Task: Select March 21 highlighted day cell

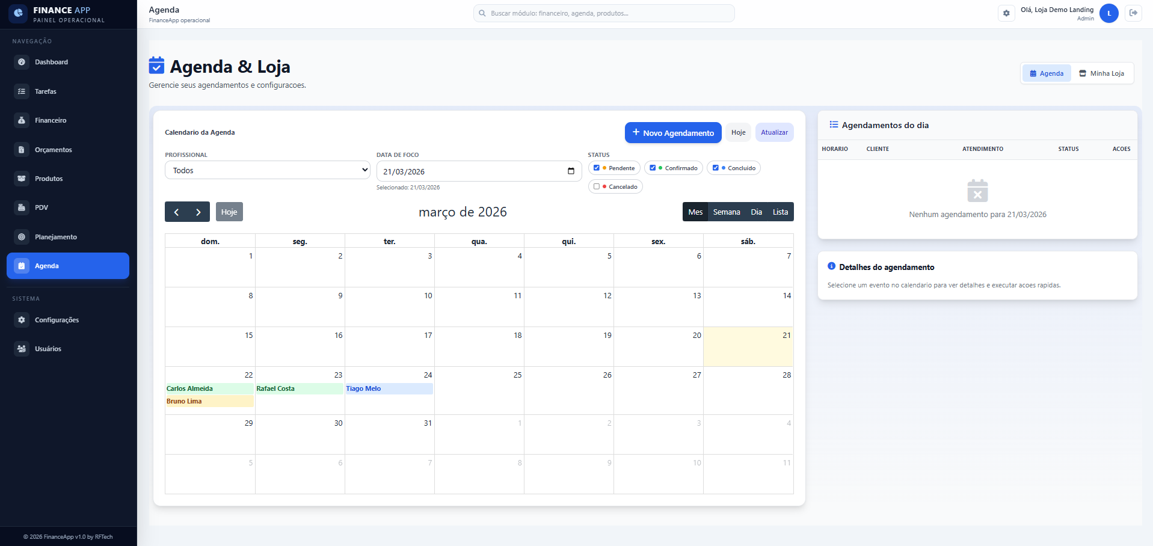Action: pyautogui.click(x=748, y=347)
